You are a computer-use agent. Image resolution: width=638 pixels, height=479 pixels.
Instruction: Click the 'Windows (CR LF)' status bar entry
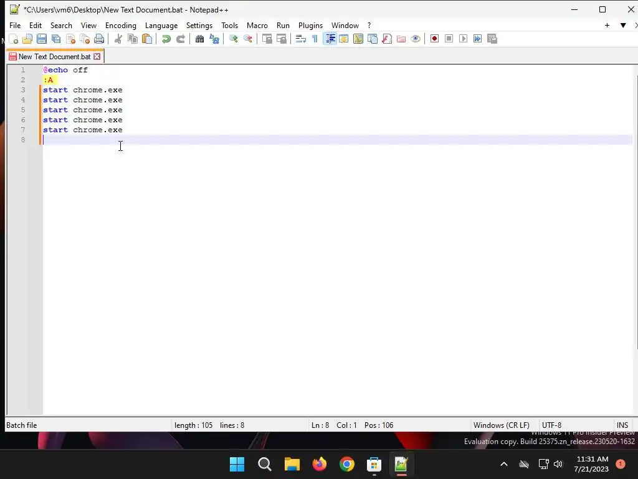[x=502, y=425]
